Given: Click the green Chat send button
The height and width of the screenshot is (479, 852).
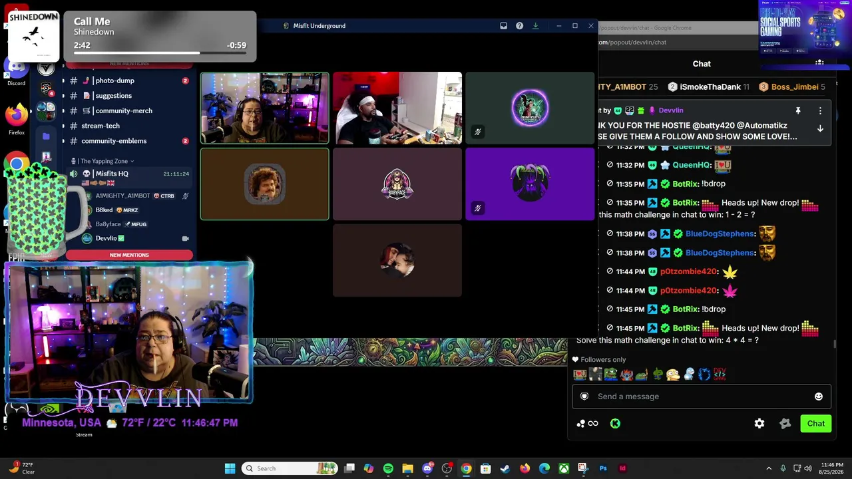Looking at the screenshot, I should tap(815, 424).
